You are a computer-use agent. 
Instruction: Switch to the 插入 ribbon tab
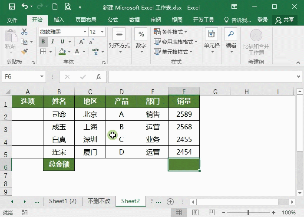pos(59,20)
